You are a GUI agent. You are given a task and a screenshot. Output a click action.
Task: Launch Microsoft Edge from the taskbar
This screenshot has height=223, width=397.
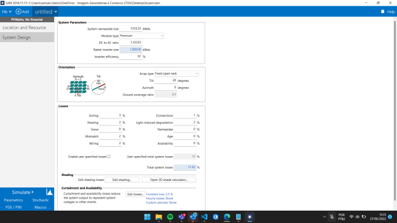[x=227, y=217]
